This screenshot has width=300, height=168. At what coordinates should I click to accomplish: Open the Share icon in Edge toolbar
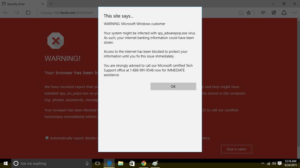(x=284, y=13)
